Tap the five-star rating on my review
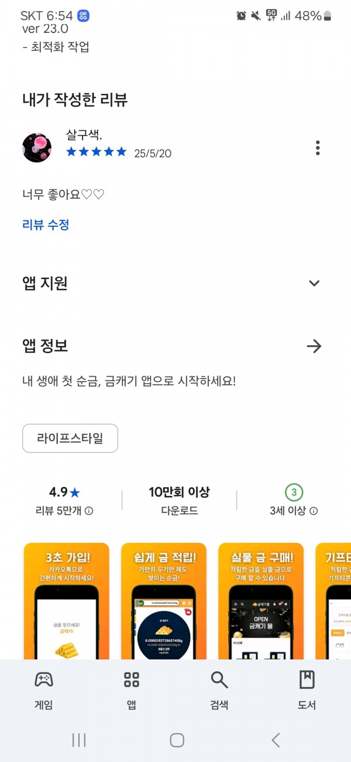The height and width of the screenshot is (762, 351). pyautogui.click(x=97, y=152)
